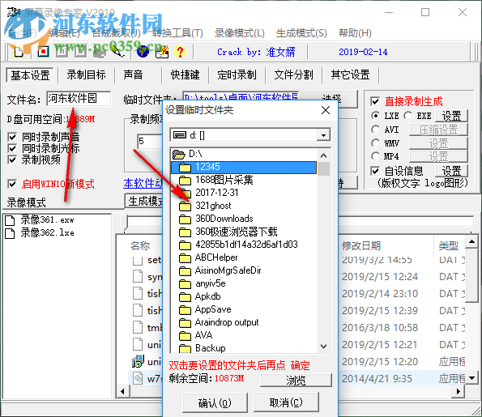Open the 录像模式(L) menu
482x417 pixels.
(x=240, y=33)
